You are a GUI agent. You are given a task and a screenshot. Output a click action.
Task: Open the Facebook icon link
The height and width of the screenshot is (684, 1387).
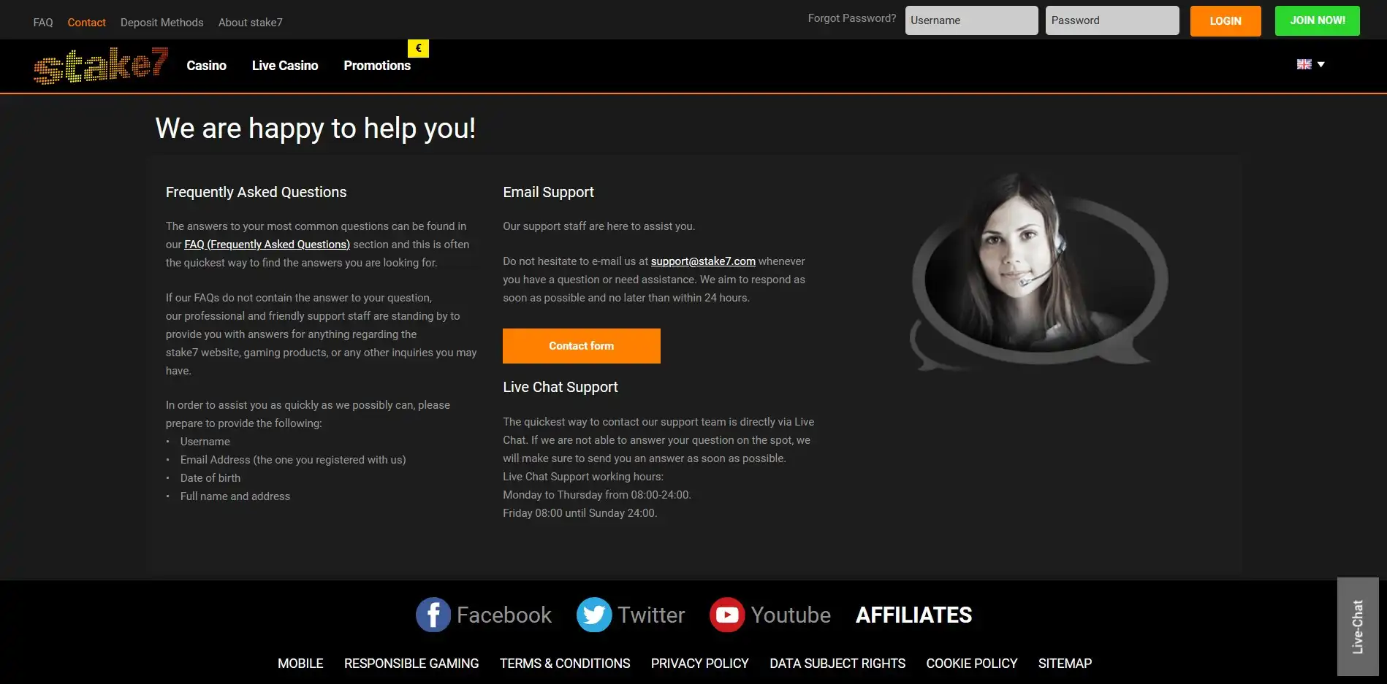point(433,615)
